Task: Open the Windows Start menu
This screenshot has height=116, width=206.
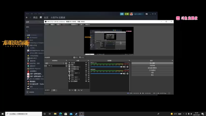Action: coord(3,114)
